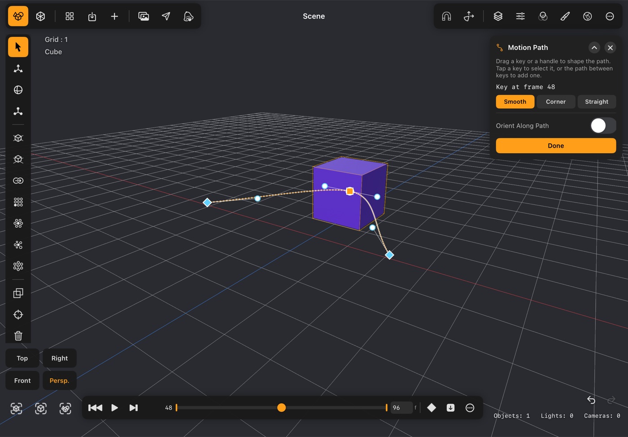The width and height of the screenshot is (628, 437).
Task: Click the current frame number 48
Action: click(169, 408)
